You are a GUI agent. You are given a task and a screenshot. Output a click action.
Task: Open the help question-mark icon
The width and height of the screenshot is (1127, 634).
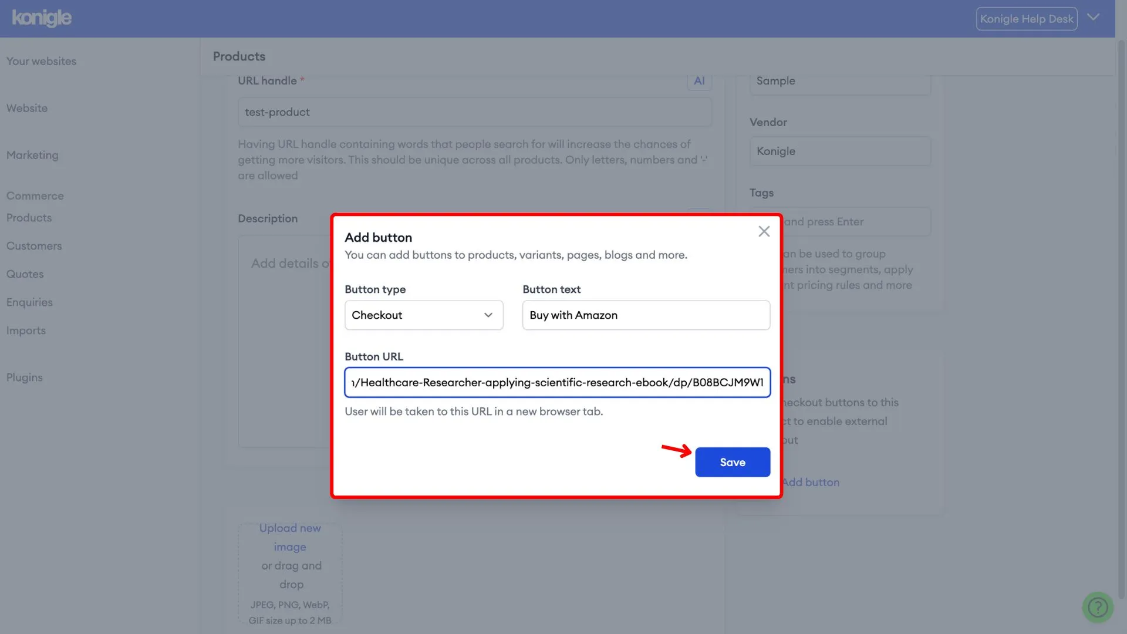tap(1098, 607)
